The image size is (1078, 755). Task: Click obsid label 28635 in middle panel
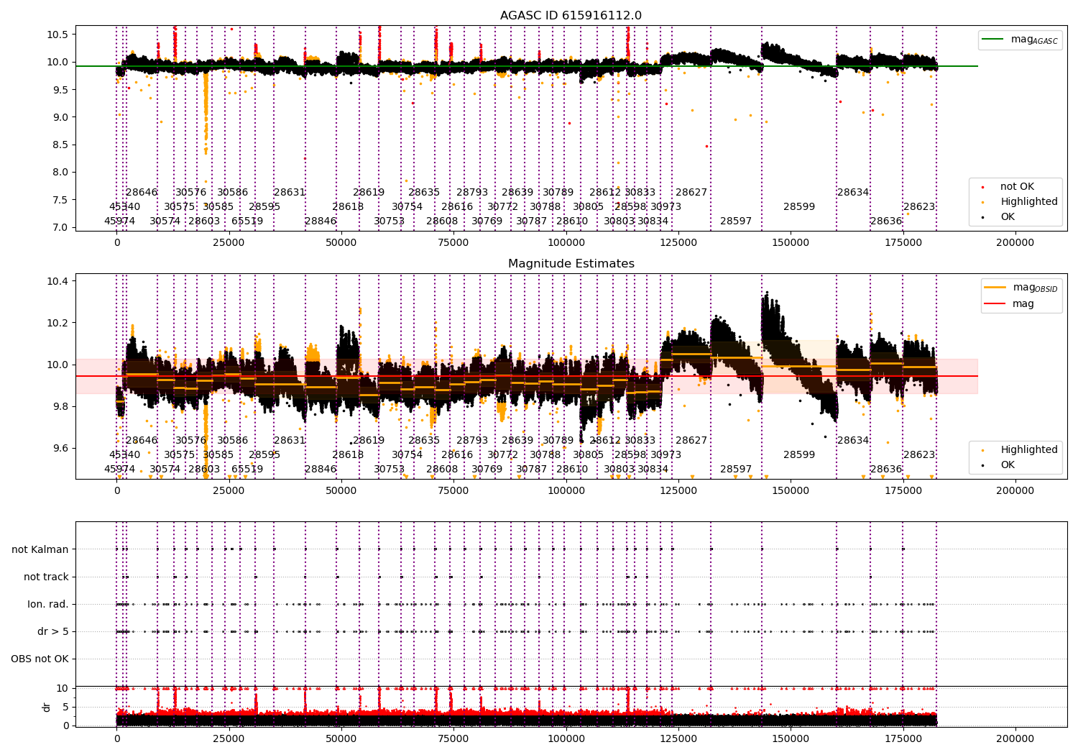pyautogui.click(x=424, y=440)
